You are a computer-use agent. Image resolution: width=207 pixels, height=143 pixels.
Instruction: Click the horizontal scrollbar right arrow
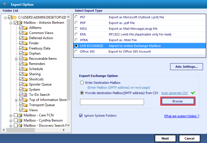pyautogui.click(x=64, y=130)
